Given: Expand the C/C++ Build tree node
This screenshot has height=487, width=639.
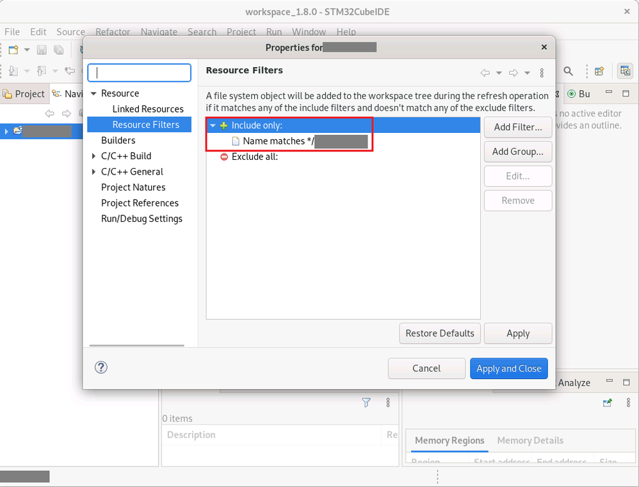Looking at the screenshot, I should point(93,156).
